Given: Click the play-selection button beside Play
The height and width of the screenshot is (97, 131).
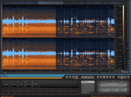Looking at the screenshot, I should coord(73,77).
